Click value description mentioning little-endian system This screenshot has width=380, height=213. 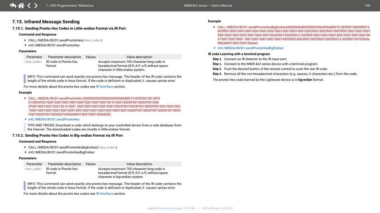pos(133,66)
